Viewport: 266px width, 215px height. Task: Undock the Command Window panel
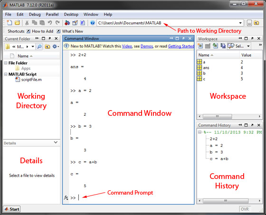[x=183, y=38]
